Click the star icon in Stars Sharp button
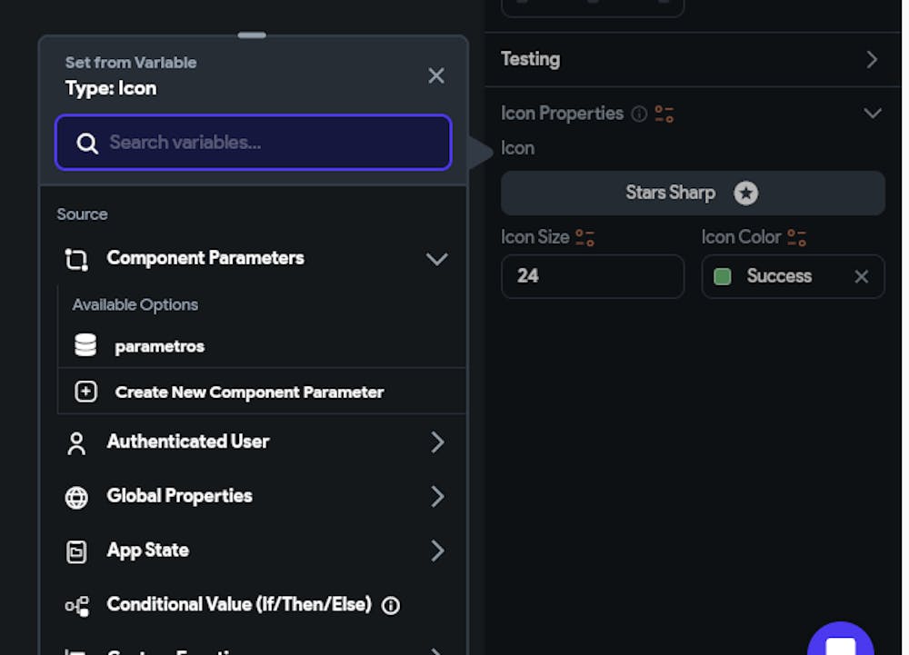Screen dimensions: 909x655 click(746, 193)
